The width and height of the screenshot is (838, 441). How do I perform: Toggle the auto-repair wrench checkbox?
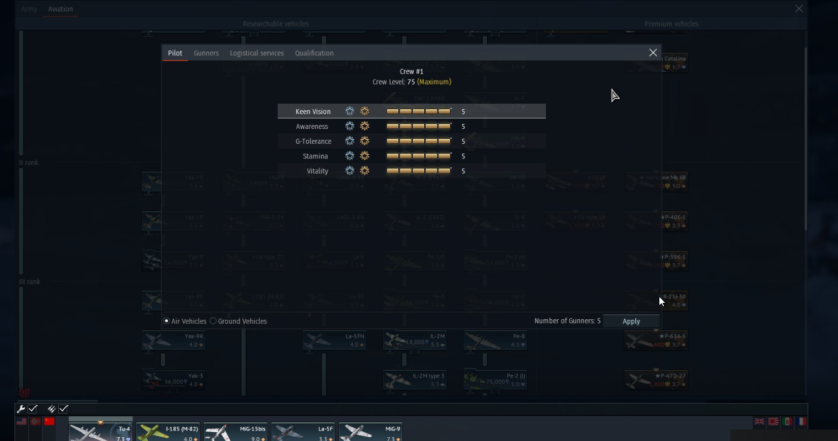[x=33, y=409]
